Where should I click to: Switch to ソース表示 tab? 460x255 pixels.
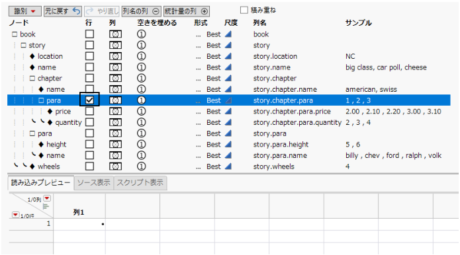[x=93, y=183]
